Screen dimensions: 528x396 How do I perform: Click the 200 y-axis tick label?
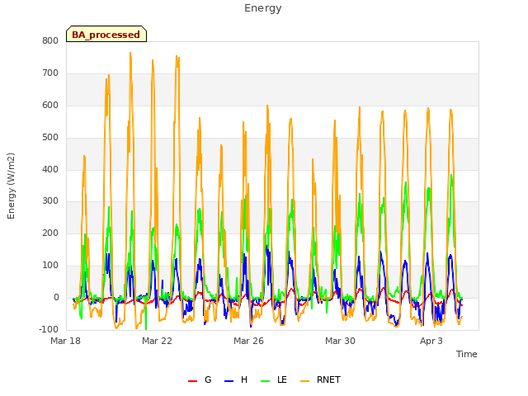[x=50, y=233]
